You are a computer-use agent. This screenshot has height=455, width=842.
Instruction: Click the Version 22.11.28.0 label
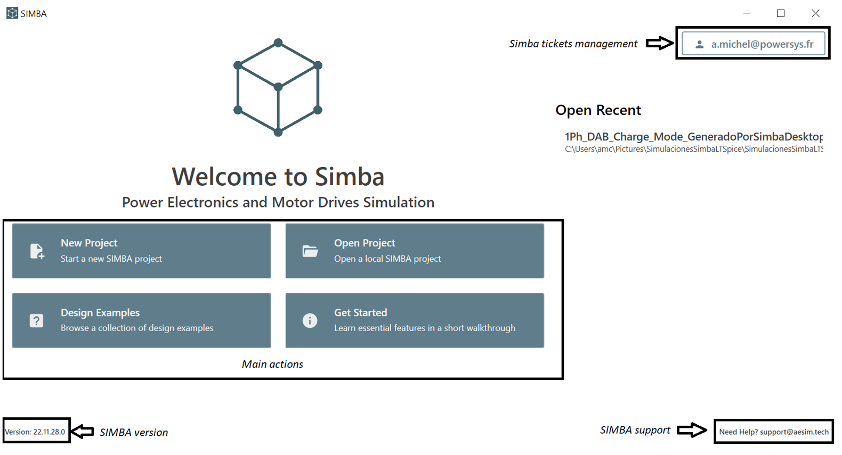tap(35, 432)
